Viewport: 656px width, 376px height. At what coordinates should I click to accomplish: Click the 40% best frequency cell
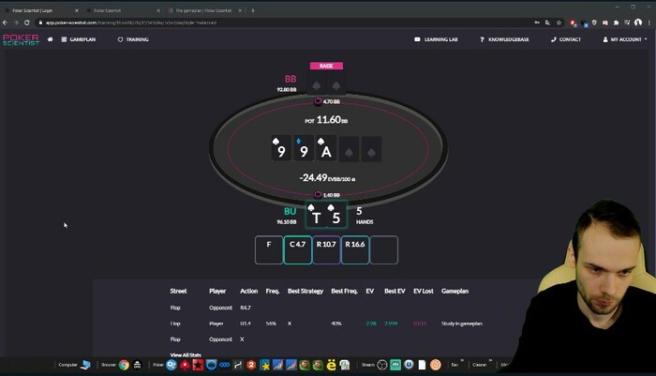pyautogui.click(x=336, y=323)
